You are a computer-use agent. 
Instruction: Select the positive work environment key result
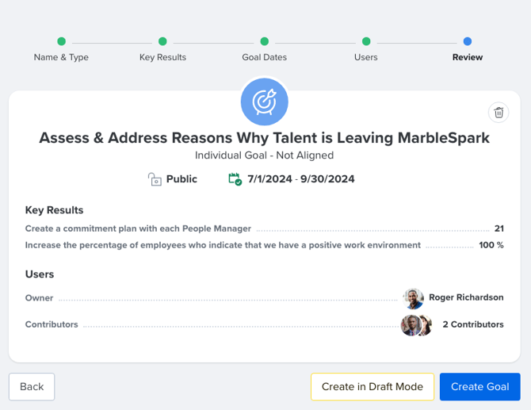[223, 245]
